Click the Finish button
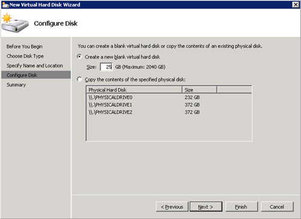The width and height of the screenshot is (301, 219). 241,207
